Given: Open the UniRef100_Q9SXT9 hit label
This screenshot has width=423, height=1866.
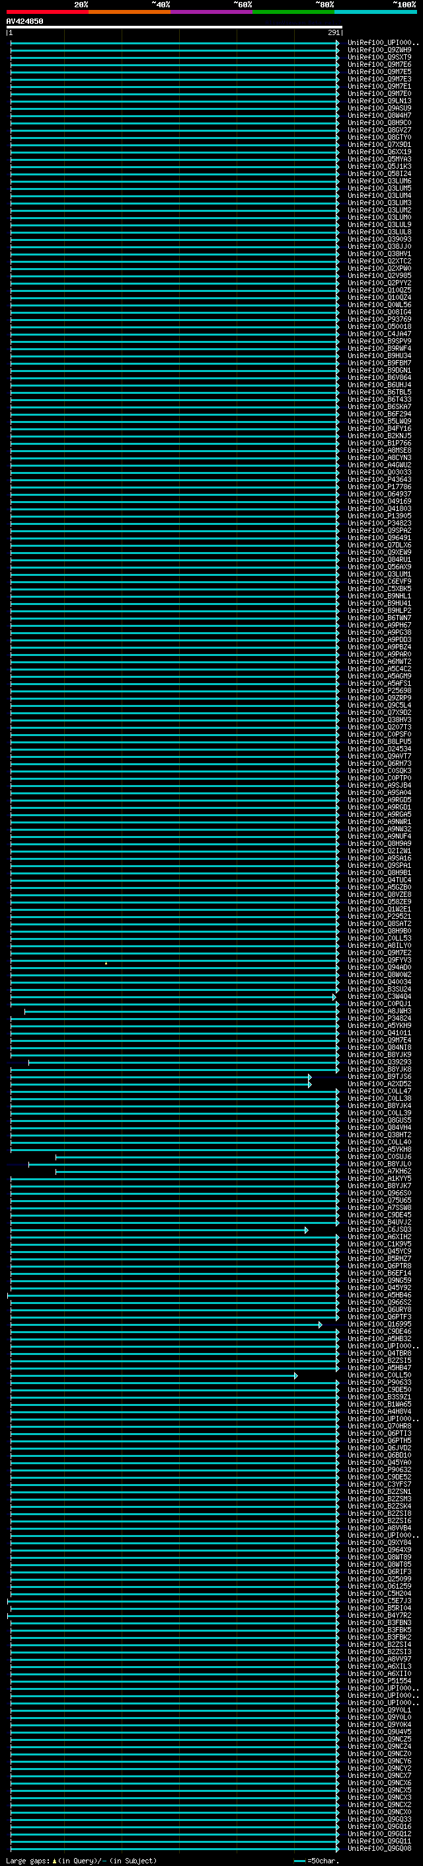Looking at the screenshot, I should pyautogui.click(x=379, y=57).
